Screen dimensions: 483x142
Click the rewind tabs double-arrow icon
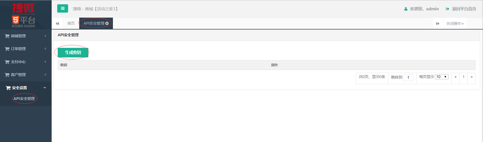click(57, 23)
